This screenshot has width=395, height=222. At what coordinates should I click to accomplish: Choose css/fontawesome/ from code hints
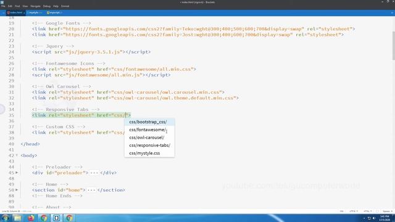(149, 129)
